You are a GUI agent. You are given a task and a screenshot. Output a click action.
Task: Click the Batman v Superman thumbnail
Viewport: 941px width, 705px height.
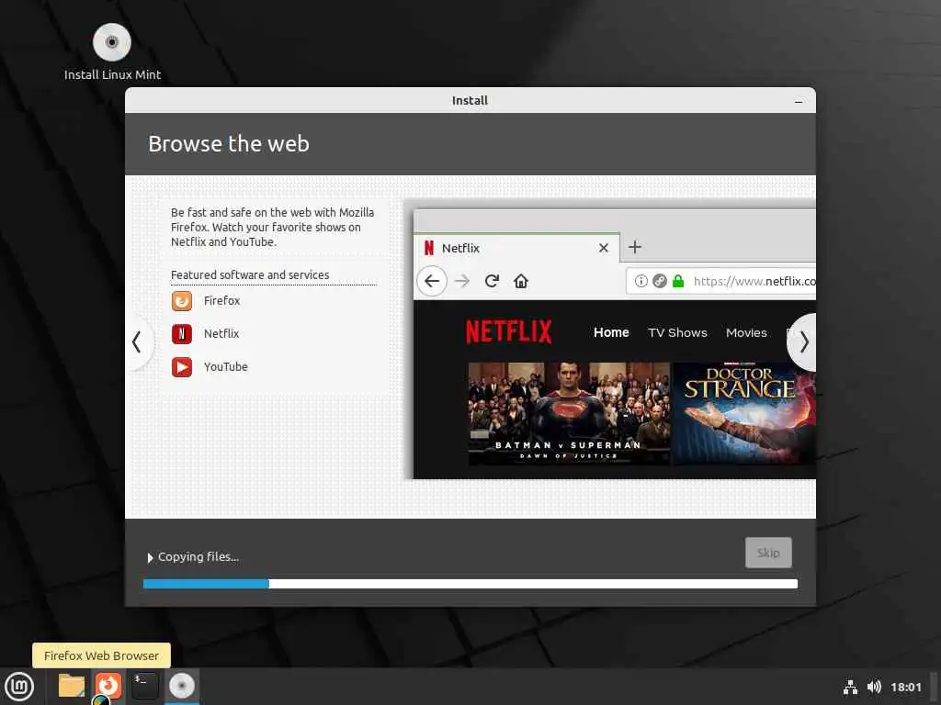[x=569, y=414]
